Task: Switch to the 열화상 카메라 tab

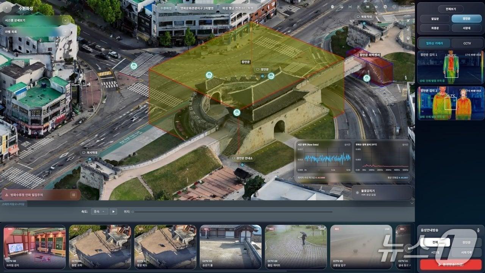Action: [435, 43]
